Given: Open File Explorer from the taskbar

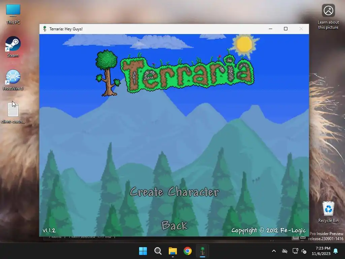Looking at the screenshot, I should (173, 251).
